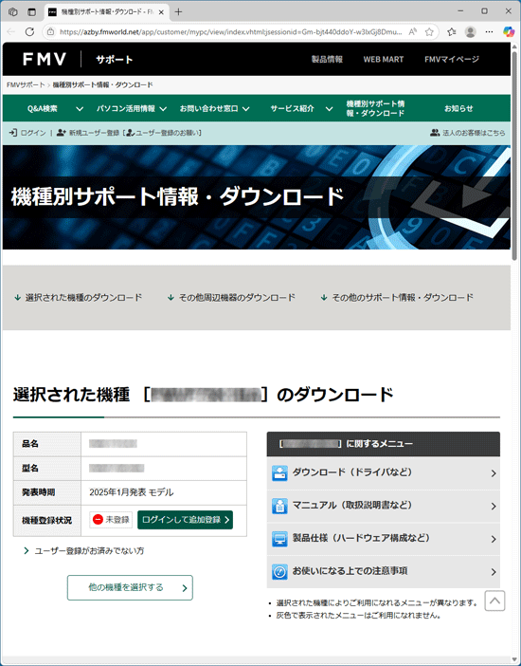Click chevron on マニュアル row

(x=493, y=506)
